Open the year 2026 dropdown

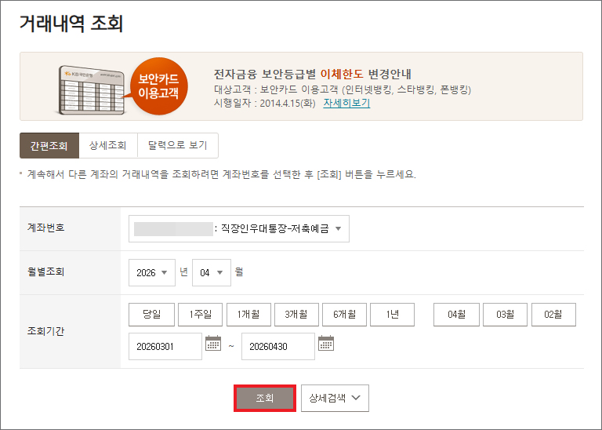[152, 273]
